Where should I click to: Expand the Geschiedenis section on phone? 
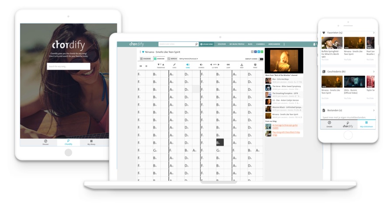tap(373, 72)
